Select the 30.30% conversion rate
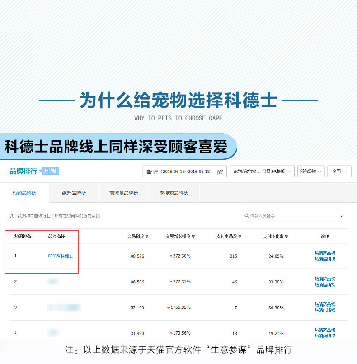The width and height of the screenshot is (357, 364). pyautogui.click(x=276, y=308)
